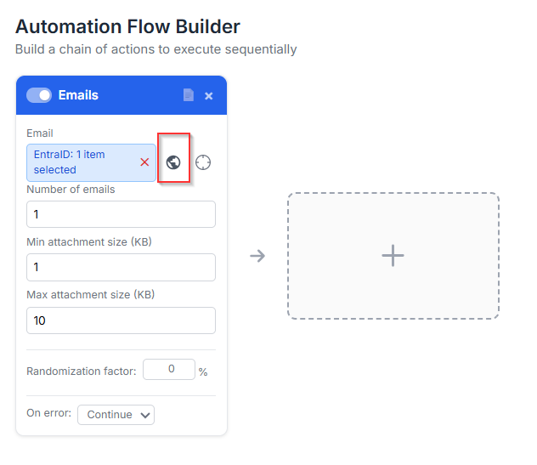This screenshot has width=537, height=465.
Task: Select the Randomization factor percentage box
Action: (168, 370)
